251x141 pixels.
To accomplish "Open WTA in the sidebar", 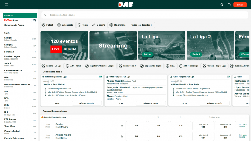I will coord(20,100).
